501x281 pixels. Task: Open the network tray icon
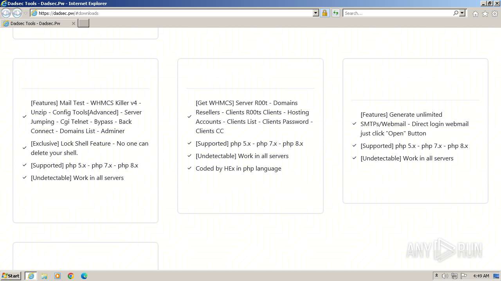coord(454,276)
